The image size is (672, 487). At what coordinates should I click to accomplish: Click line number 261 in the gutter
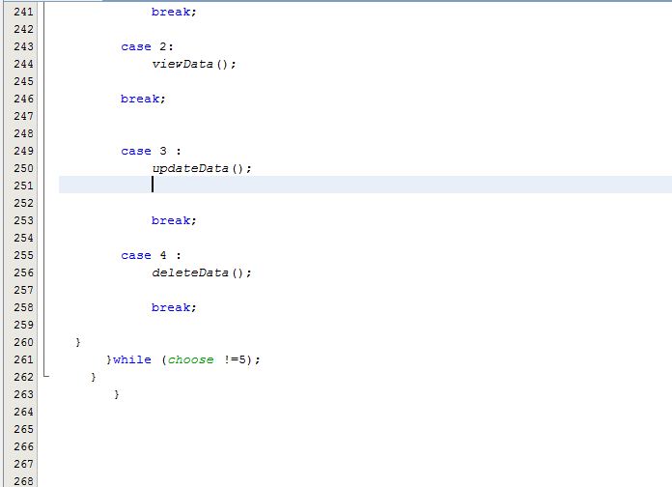pos(23,359)
